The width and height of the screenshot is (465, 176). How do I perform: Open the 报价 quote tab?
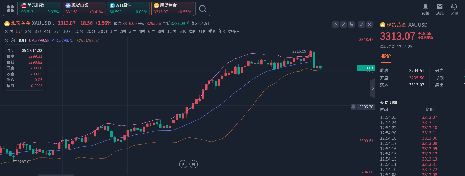(386, 56)
